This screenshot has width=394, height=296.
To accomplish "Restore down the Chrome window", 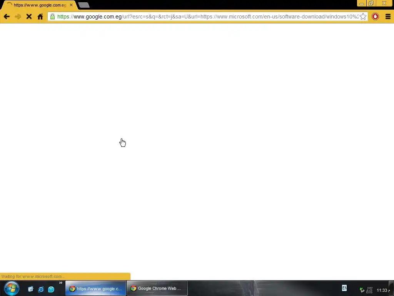I will click(x=371, y=3).
